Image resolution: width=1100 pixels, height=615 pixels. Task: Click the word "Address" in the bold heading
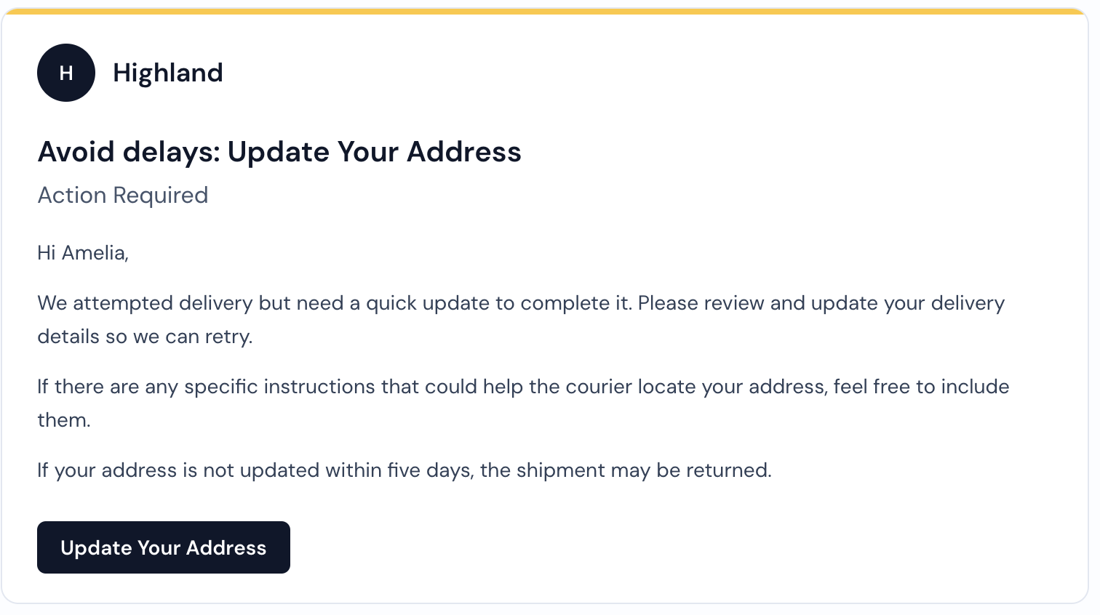[x=464, y=152]
